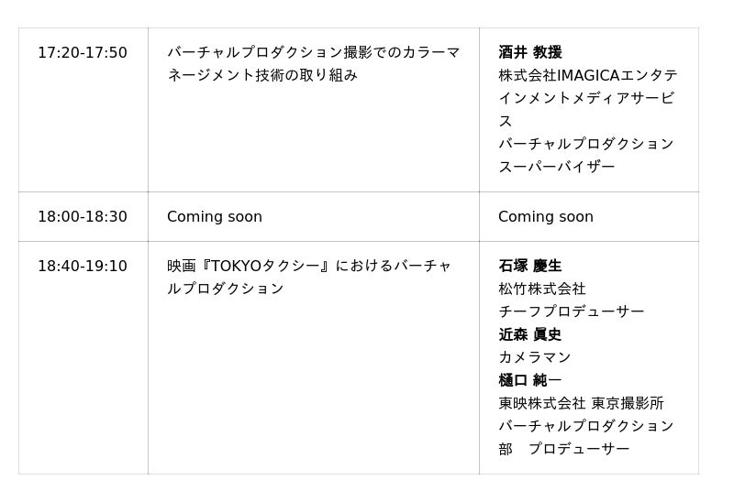The height and width of the screenshot is (502, 734).
Task: Click the チーフプロデューサー job title
Action: 572,312
